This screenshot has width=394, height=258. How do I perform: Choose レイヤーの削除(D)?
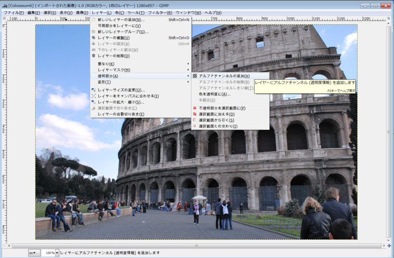pyautogui.click(x=141, y=56)
